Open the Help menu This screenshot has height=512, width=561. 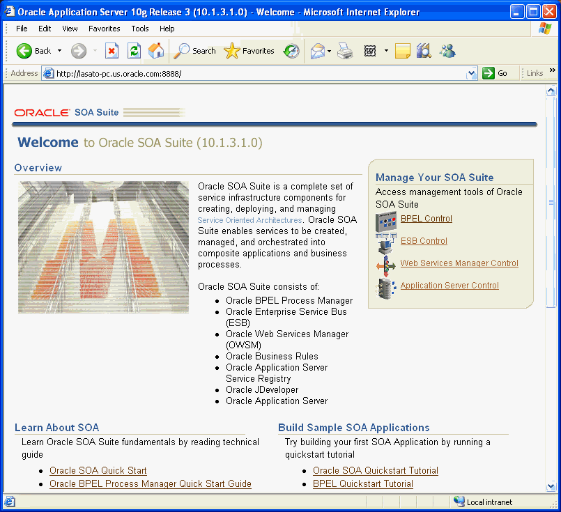[x=167, y=29]
